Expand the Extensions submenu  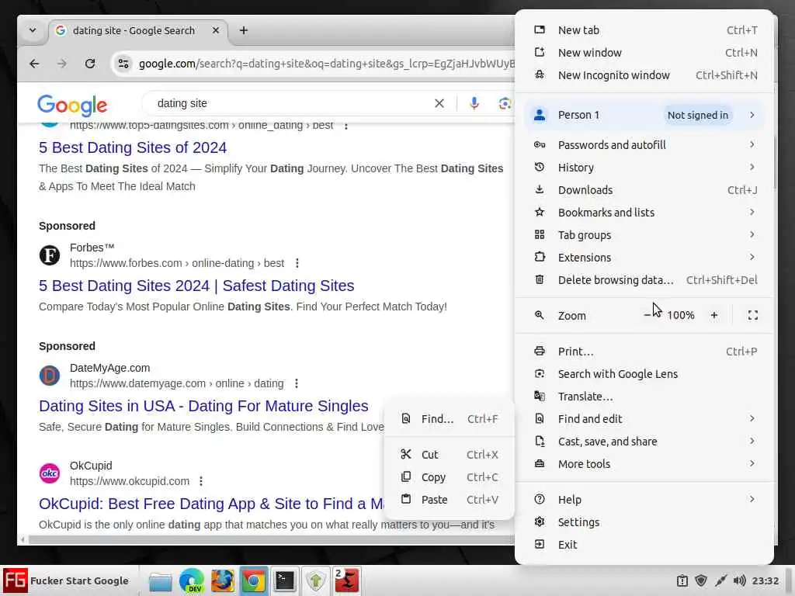[x=645, y=258]
